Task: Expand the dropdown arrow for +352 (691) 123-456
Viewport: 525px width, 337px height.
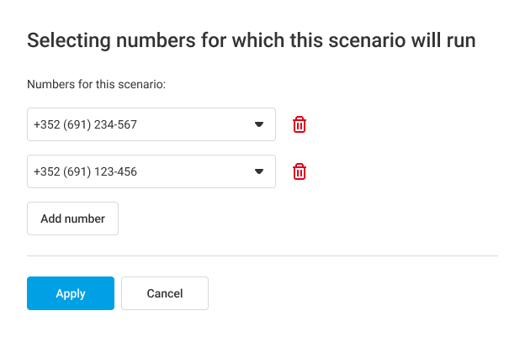Action: tap(259, 171)
